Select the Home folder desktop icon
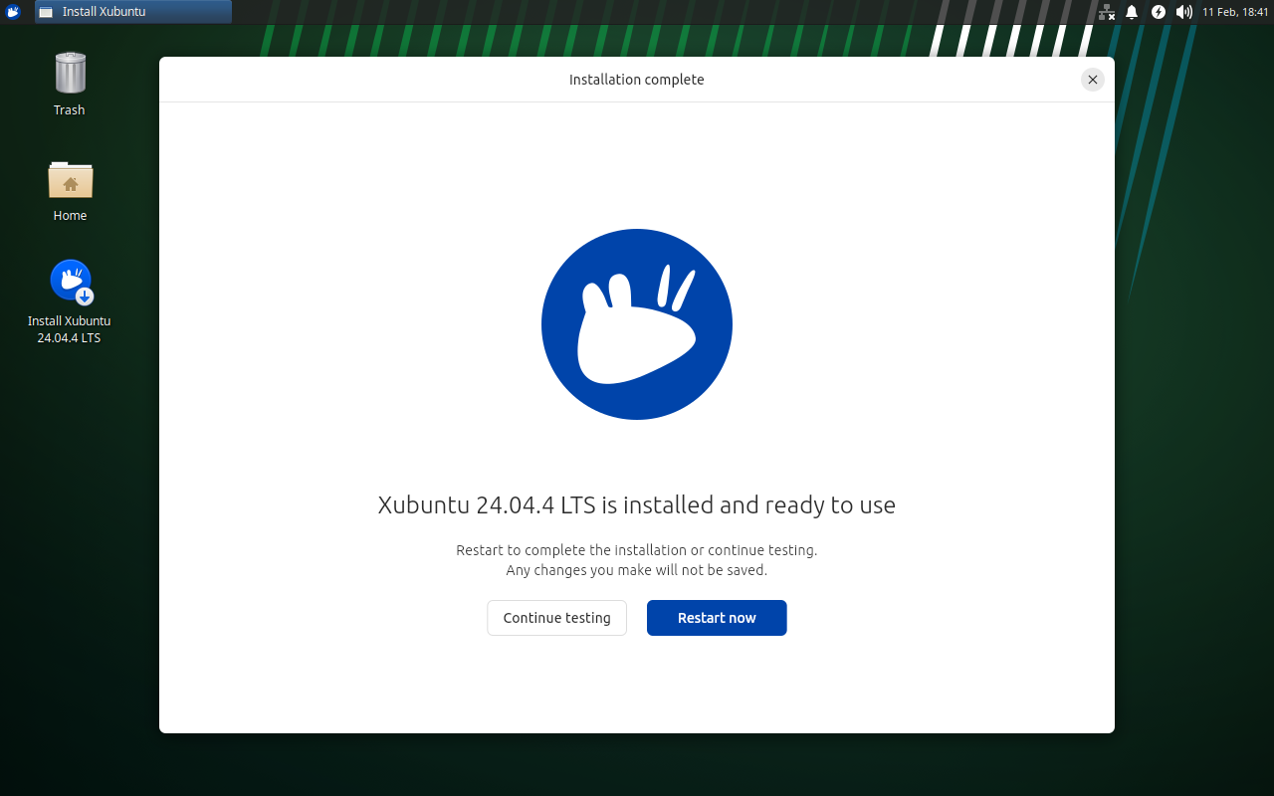1274x796 pixels. click(x=70, y=179)
